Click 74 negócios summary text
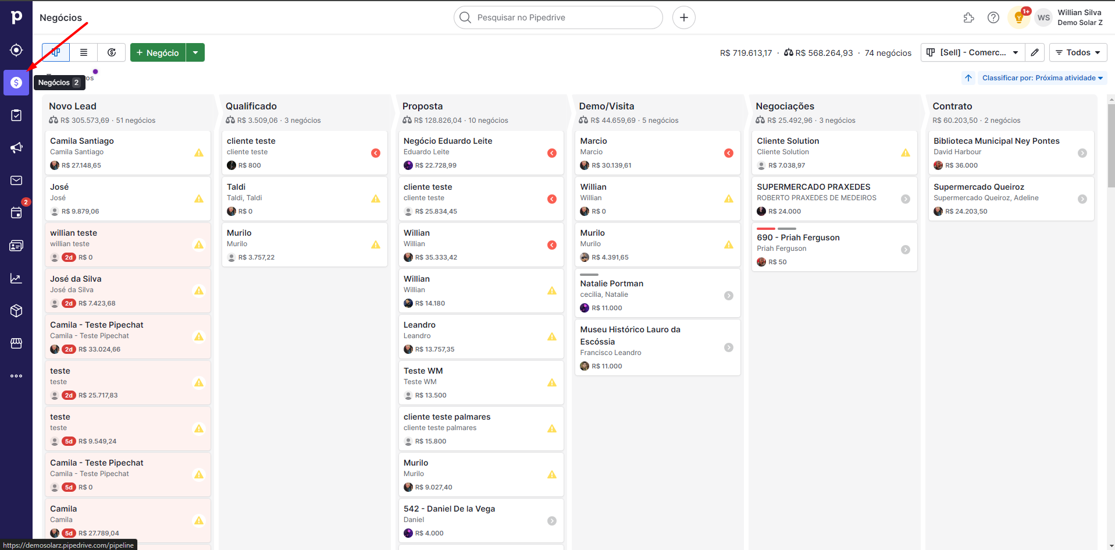This screenshot has height=550, width=1115. pos(888,53)
